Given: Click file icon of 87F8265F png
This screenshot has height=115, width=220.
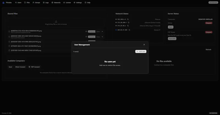Looking at the screenshot, I should [9, 46].
